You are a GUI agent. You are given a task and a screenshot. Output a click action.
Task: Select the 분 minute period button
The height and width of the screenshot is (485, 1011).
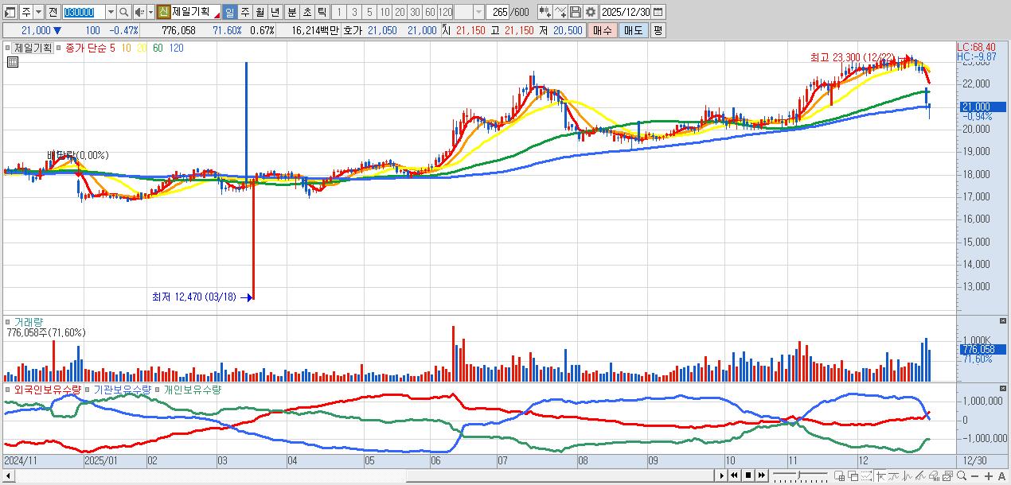(291, 12)
